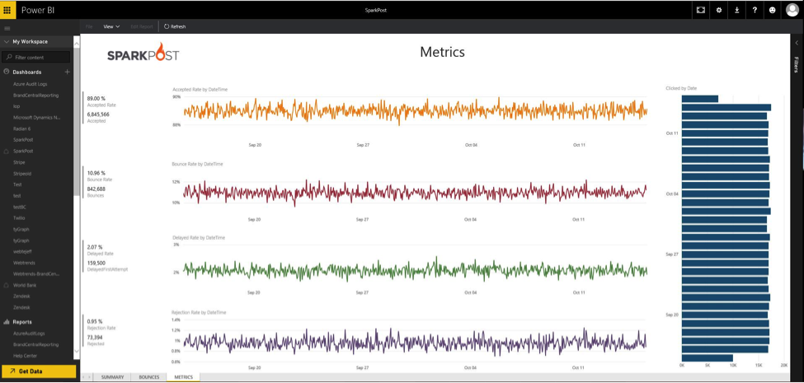Click lock icon beside World Bank
Image resolution: width=804 pixels, height=383 pixels.
(x=6, y=285)
